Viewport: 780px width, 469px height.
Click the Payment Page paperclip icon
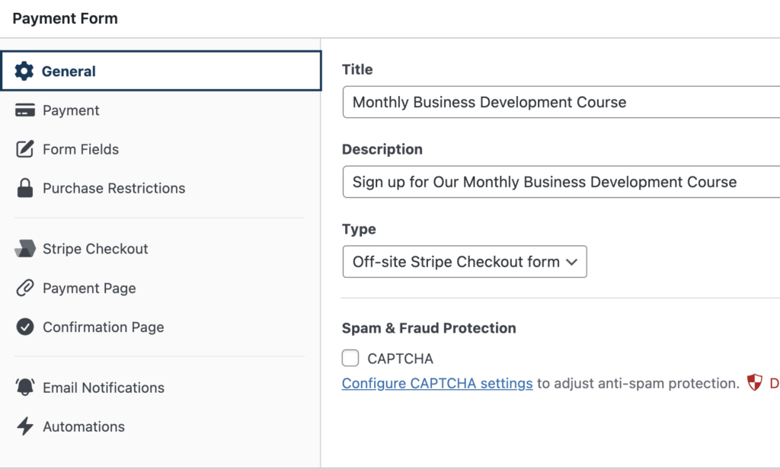coord(25,289)
